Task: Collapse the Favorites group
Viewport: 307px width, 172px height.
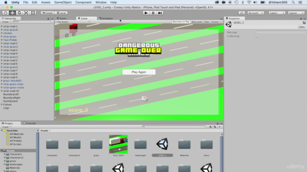Action: [2, 130]
